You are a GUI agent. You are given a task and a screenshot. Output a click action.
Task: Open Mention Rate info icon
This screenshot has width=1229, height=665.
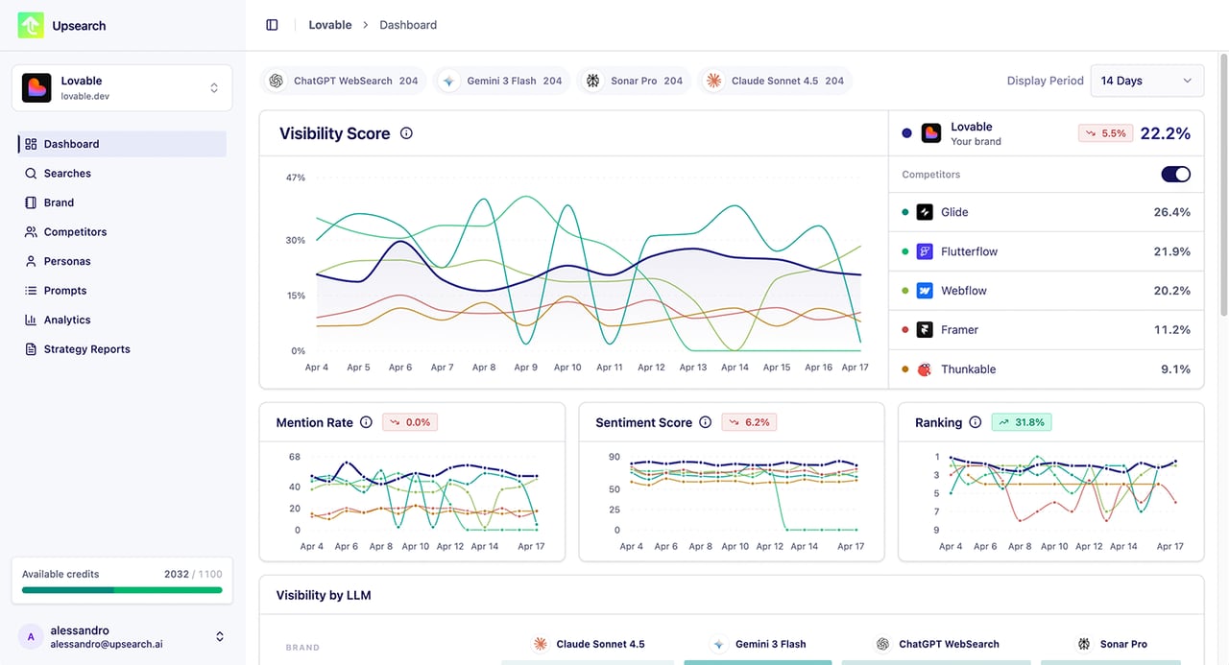coord(366,422)
